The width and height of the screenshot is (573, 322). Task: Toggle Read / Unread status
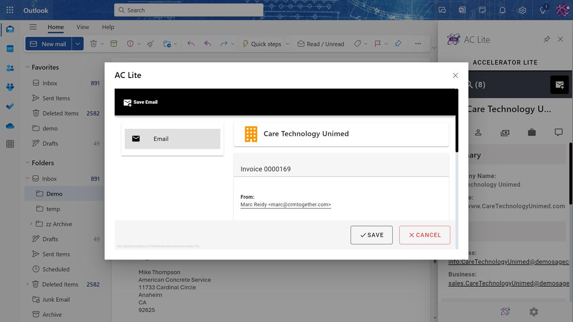point(321,44)
